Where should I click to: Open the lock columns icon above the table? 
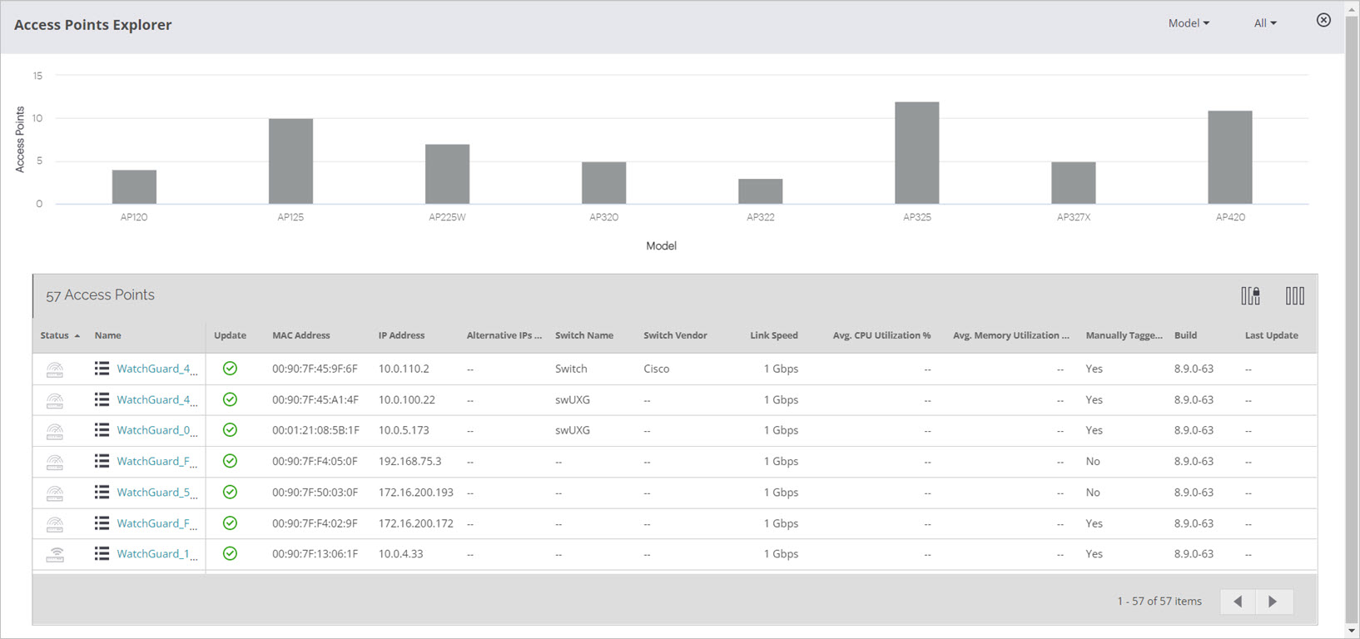pos(1250,295)
